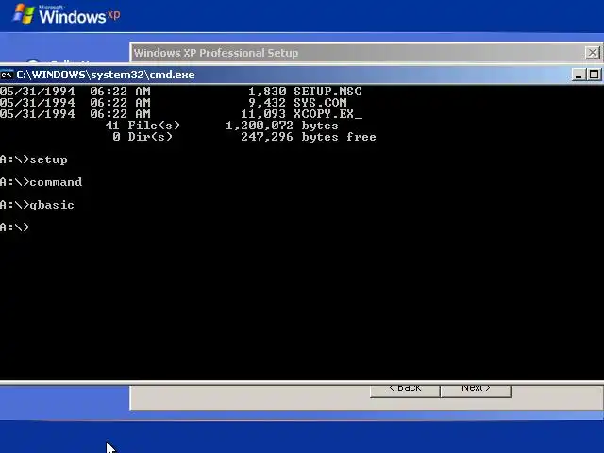Click the Back button in Setup
The image size is (604, 453).
click(x=405, y=390)
